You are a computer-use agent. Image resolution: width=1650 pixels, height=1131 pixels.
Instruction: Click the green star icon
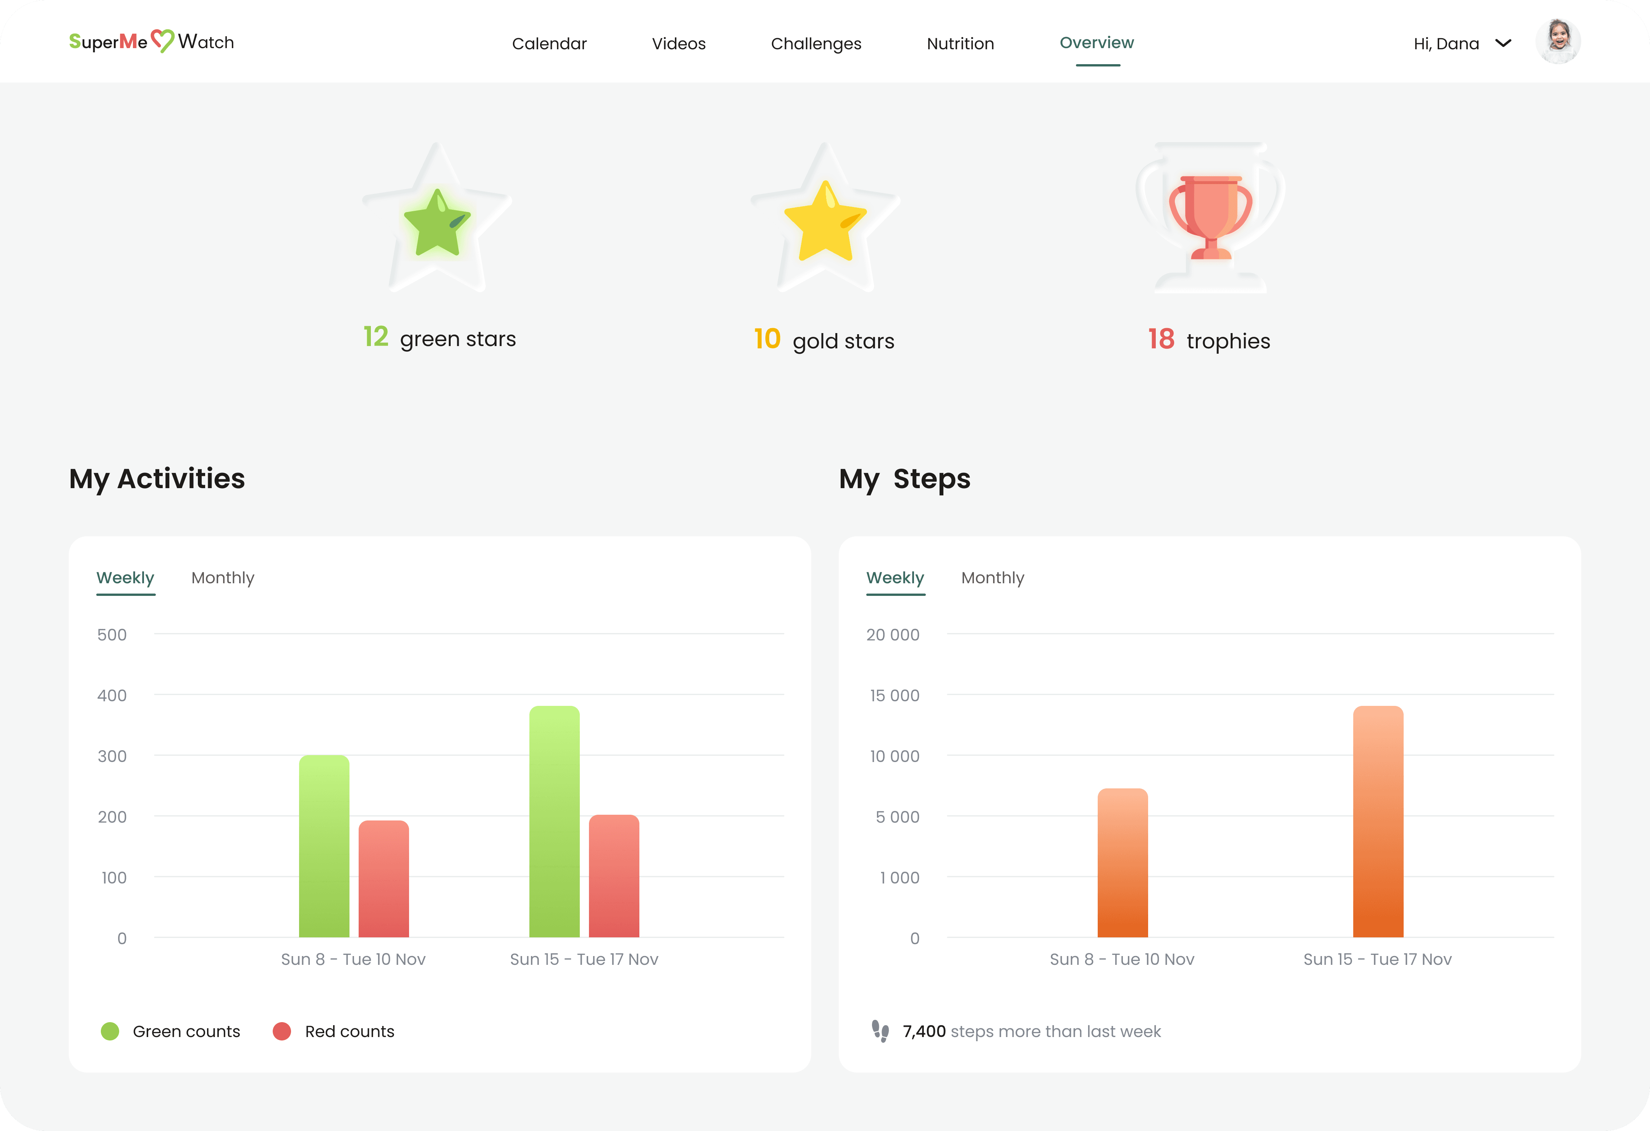[437, 224]
